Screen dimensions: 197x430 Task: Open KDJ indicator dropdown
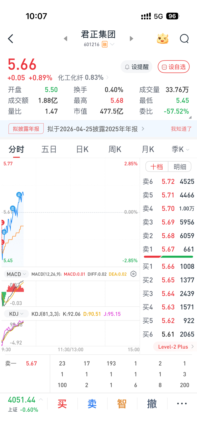(16, 314)
